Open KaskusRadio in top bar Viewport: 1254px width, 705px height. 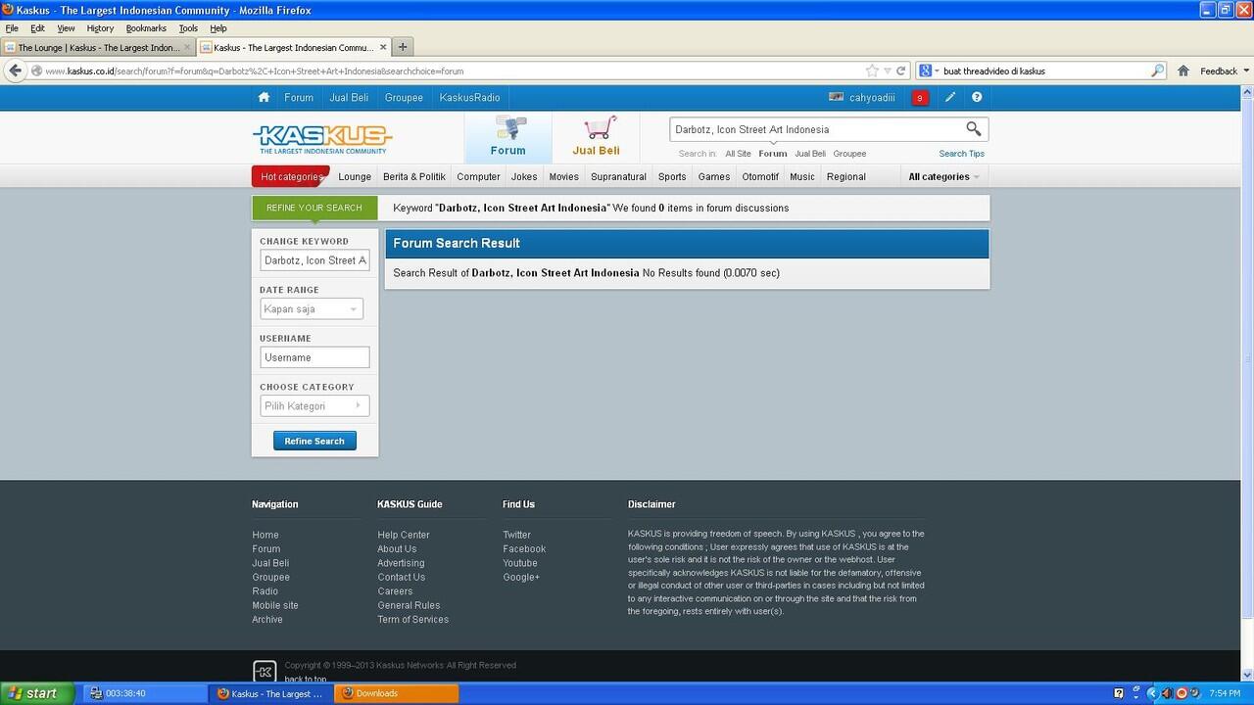click(x=469, y=97)
